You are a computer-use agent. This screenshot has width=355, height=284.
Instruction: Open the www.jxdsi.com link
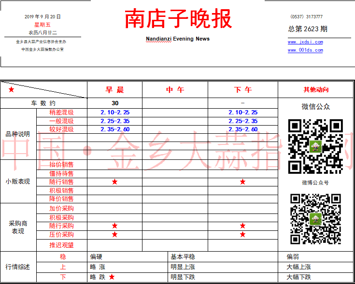[x=305, y=42]
